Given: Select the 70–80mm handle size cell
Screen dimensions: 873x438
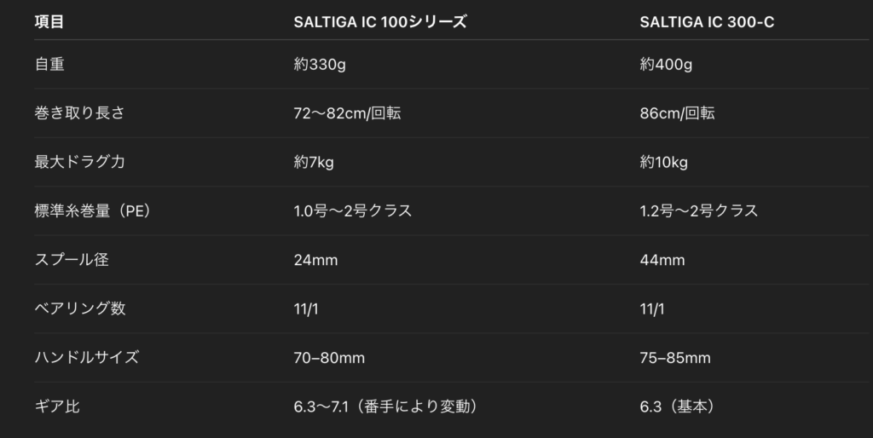Looking at the screenshot, I should point(329,358).
